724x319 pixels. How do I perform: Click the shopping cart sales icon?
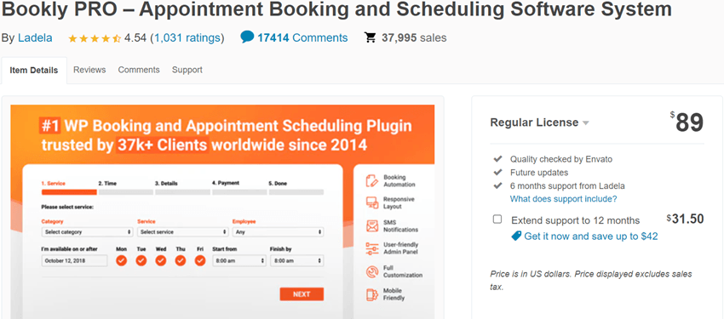pos(370,37)
